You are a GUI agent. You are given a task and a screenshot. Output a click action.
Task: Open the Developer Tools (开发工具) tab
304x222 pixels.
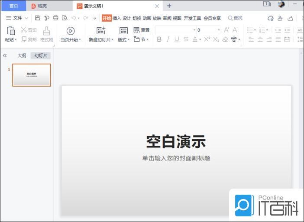[x=192, y=18]
